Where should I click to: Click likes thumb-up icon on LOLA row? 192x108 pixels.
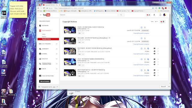coord(154,62)
